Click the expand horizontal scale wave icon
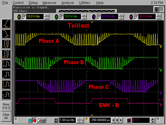The width and height of the screenshot is (166, 125). [x=82, y=120]
